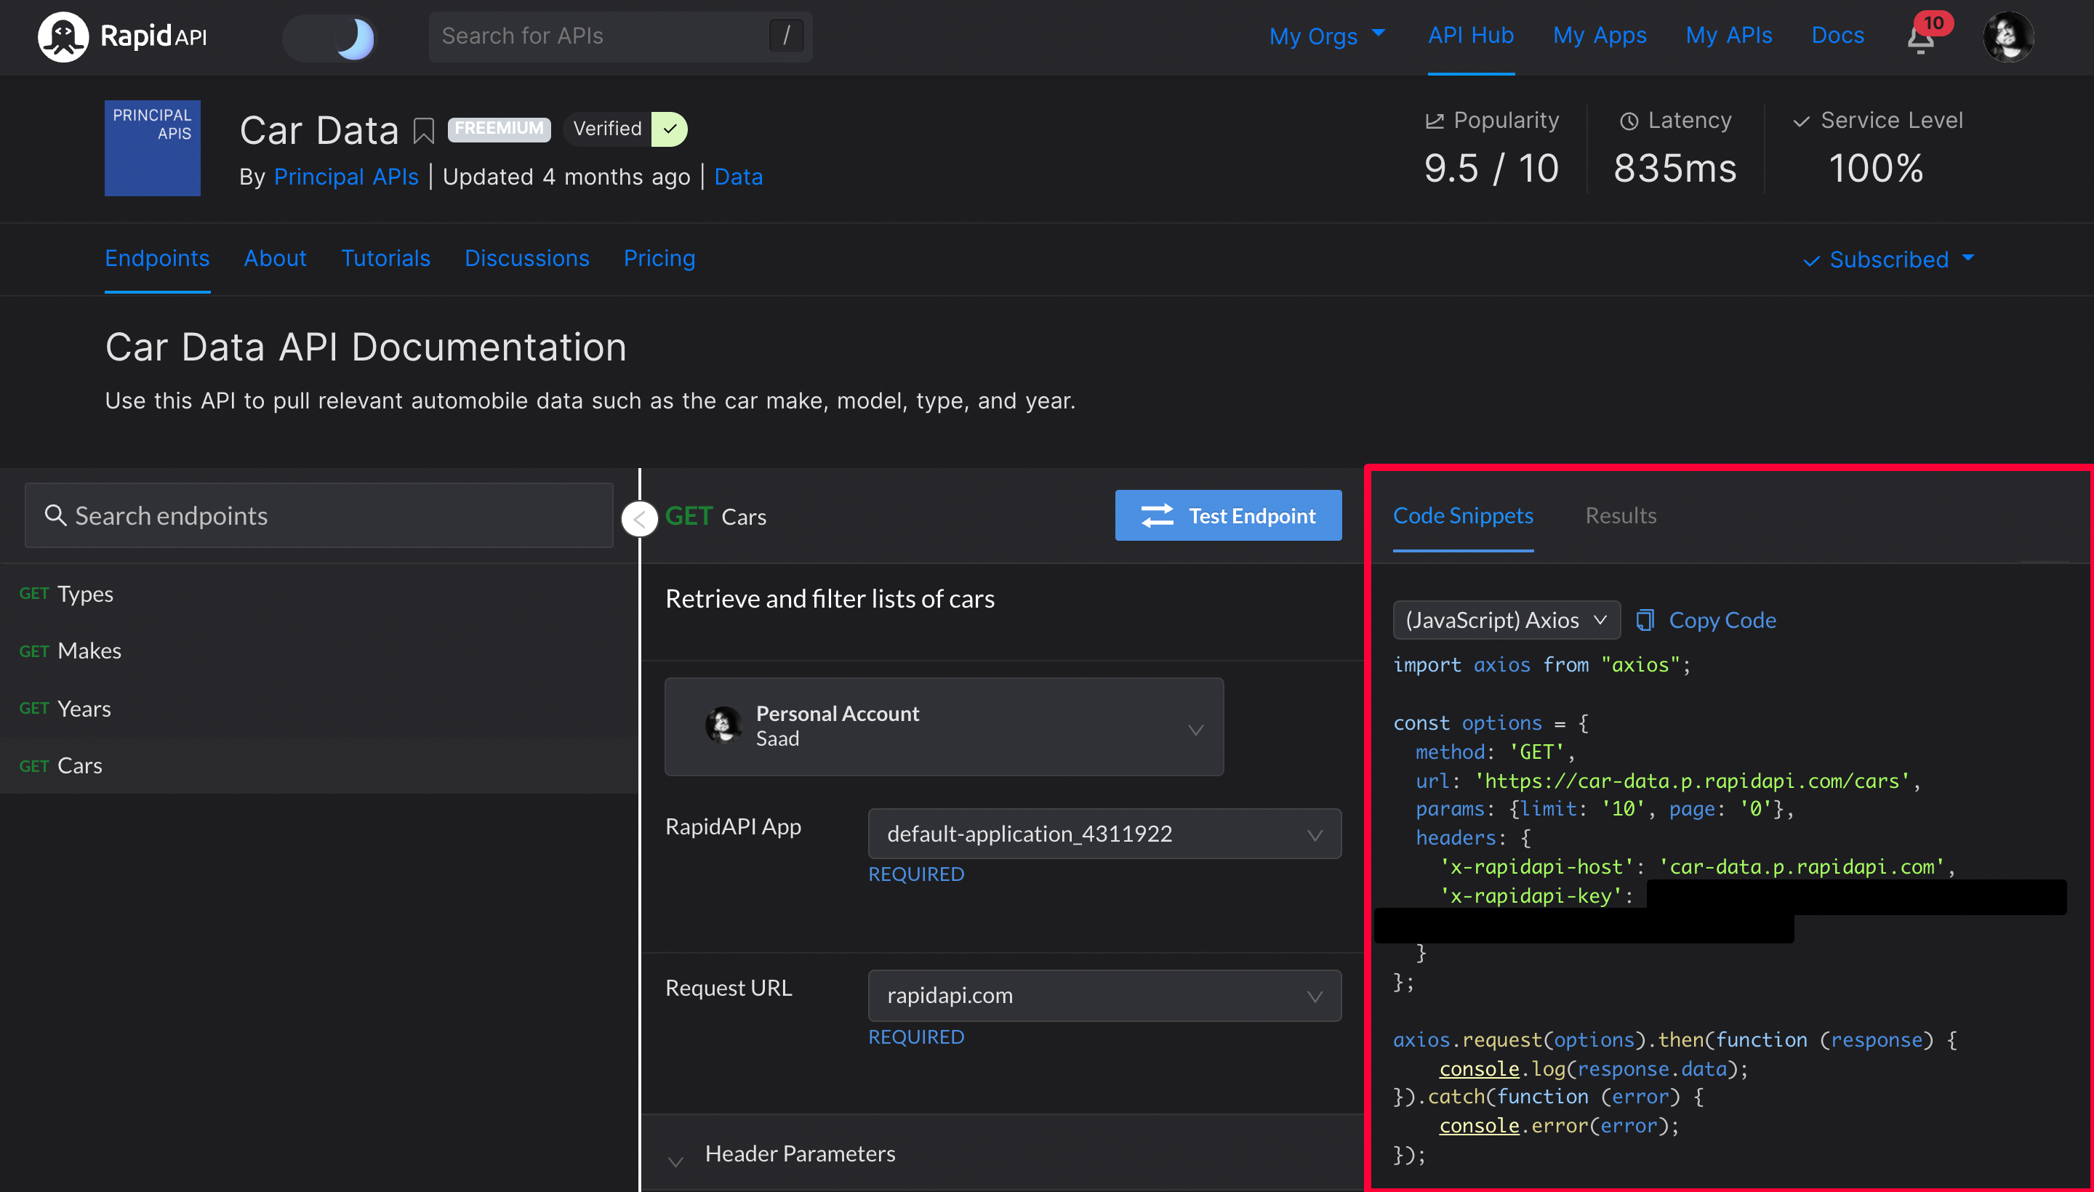Follow the Principal APIs author link
Screen dimensions: 2094x1192
pos(345,177)
